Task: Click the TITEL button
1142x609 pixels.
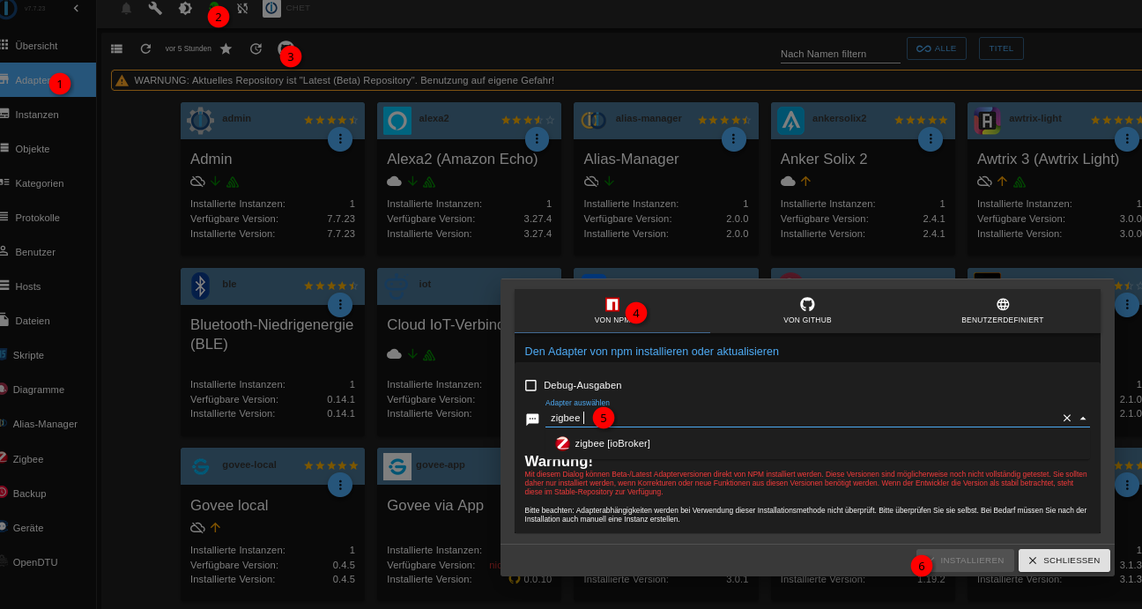Action: 1001,48
